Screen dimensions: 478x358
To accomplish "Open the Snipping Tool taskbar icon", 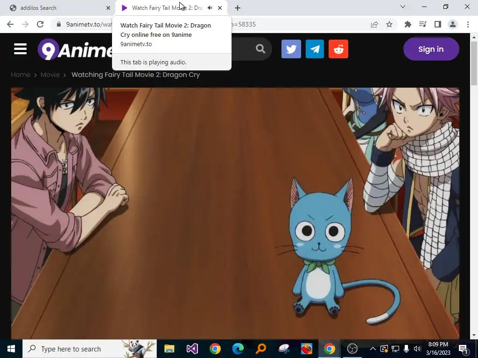I will [284, 349].
